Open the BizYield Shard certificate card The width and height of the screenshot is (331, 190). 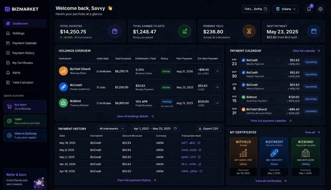coord(243,156)
